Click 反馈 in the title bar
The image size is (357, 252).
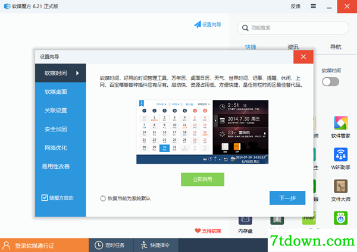click(x=295, y=7)
